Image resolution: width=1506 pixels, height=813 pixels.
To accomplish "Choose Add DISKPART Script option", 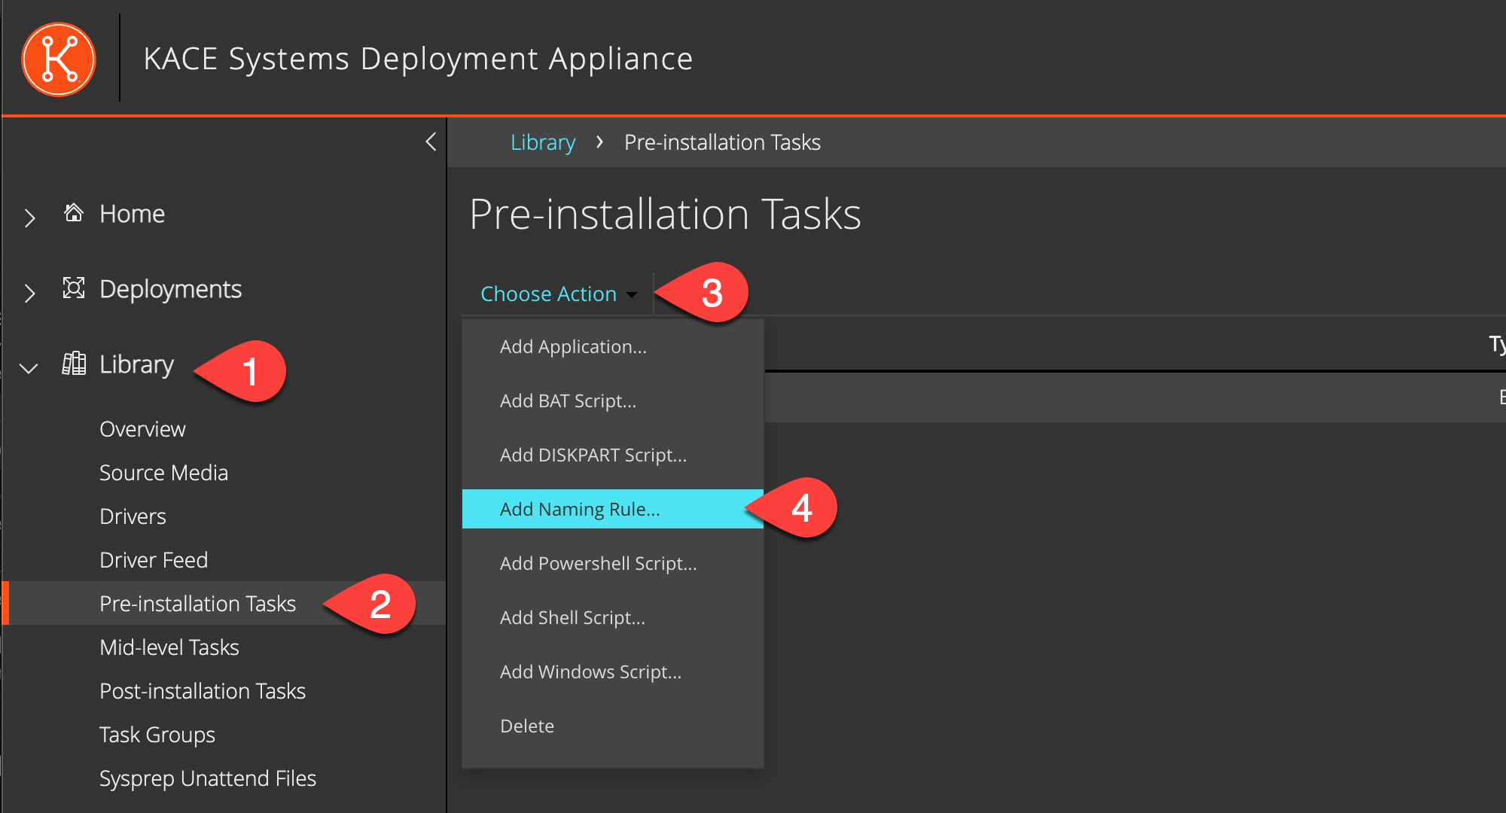I will [593, 455].
